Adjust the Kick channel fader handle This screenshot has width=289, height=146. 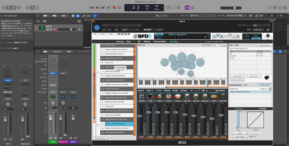point(149,112)
